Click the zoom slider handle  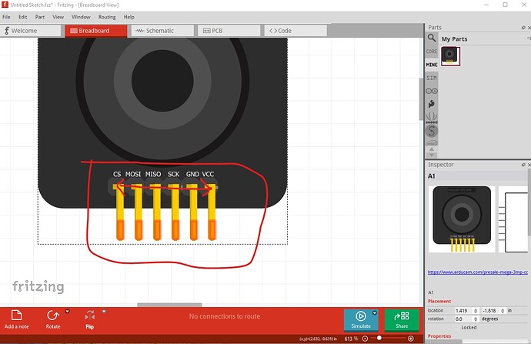379,338
